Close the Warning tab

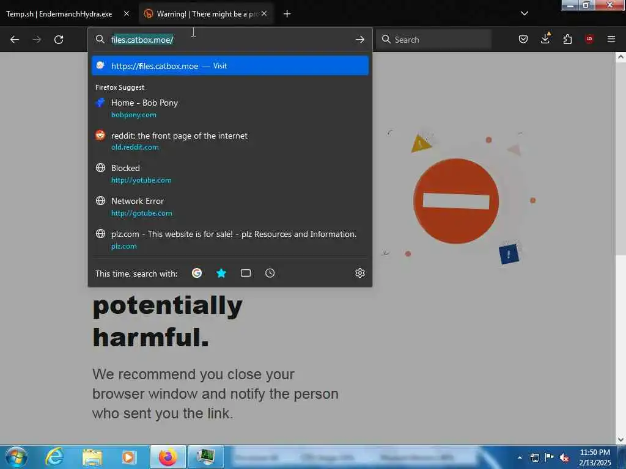pyautogui.click(x=264, y=13)
